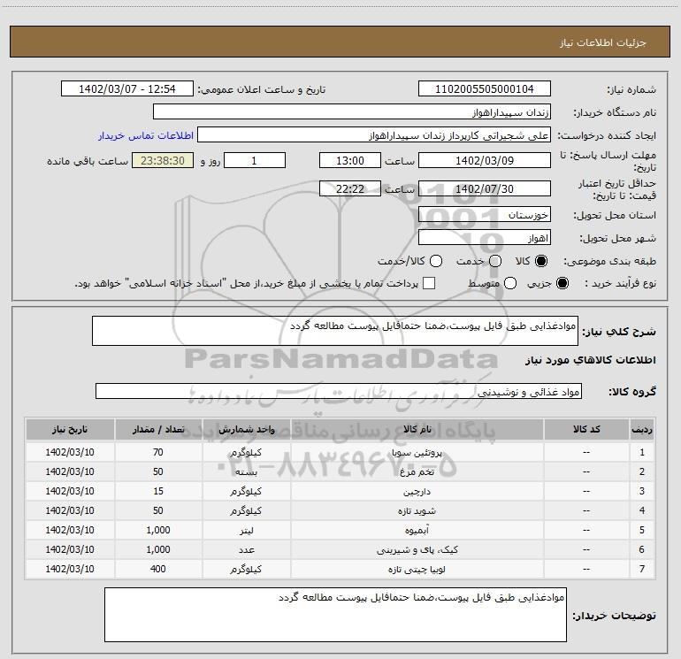
Task: Select the آبمیوه item name
Action: click(x=417, y=530)
